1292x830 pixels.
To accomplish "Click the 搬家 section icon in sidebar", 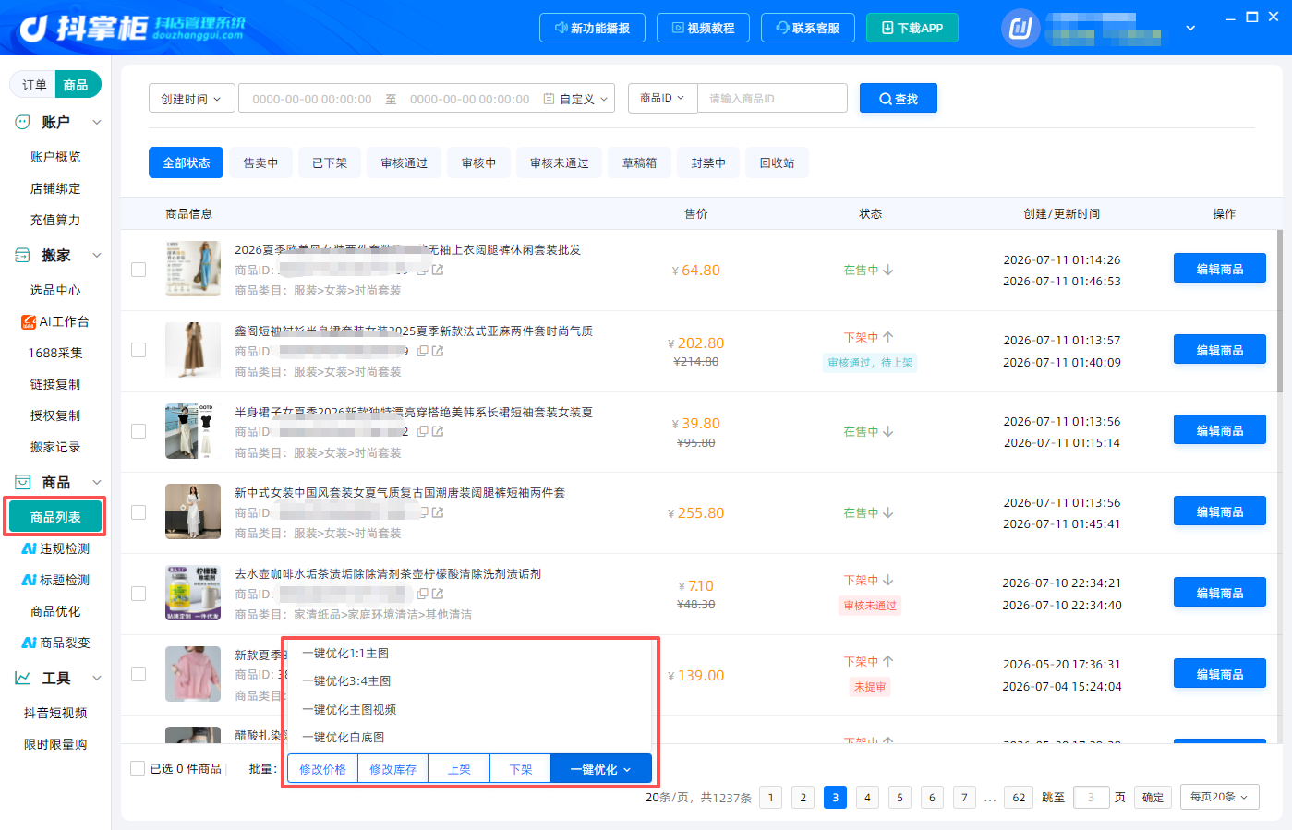I will tap(22, 255).
